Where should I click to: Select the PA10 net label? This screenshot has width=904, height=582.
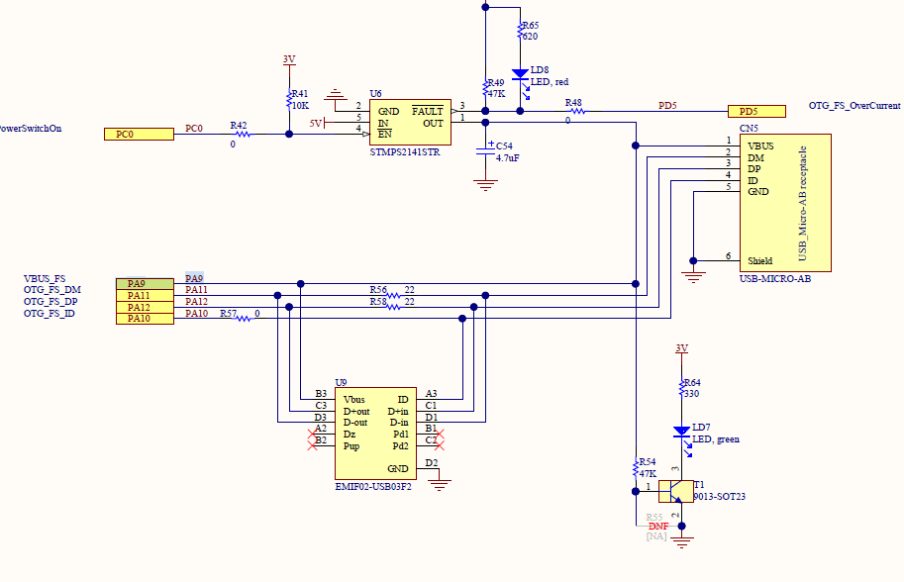point(197,313)
